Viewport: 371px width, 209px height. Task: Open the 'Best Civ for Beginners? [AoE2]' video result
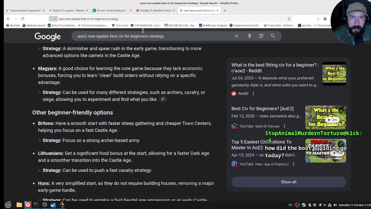point(262,109)
